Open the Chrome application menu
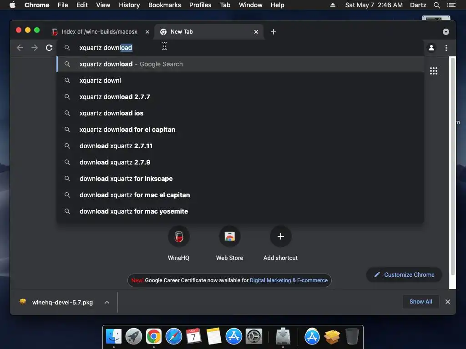The height and width of the screenshot is (349, 466). [37, 5]
